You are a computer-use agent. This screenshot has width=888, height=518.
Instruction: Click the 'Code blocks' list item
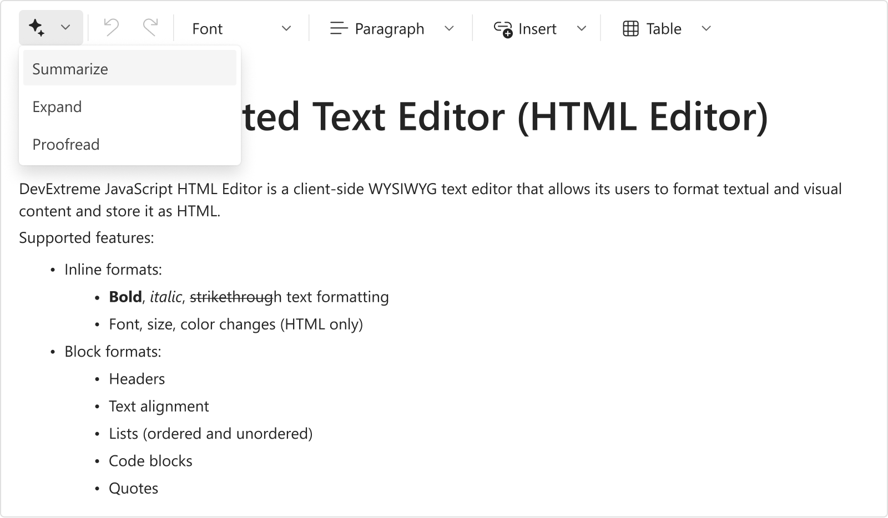[150, 461]
